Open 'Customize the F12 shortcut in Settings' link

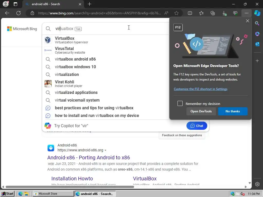(x=200, y=89)
